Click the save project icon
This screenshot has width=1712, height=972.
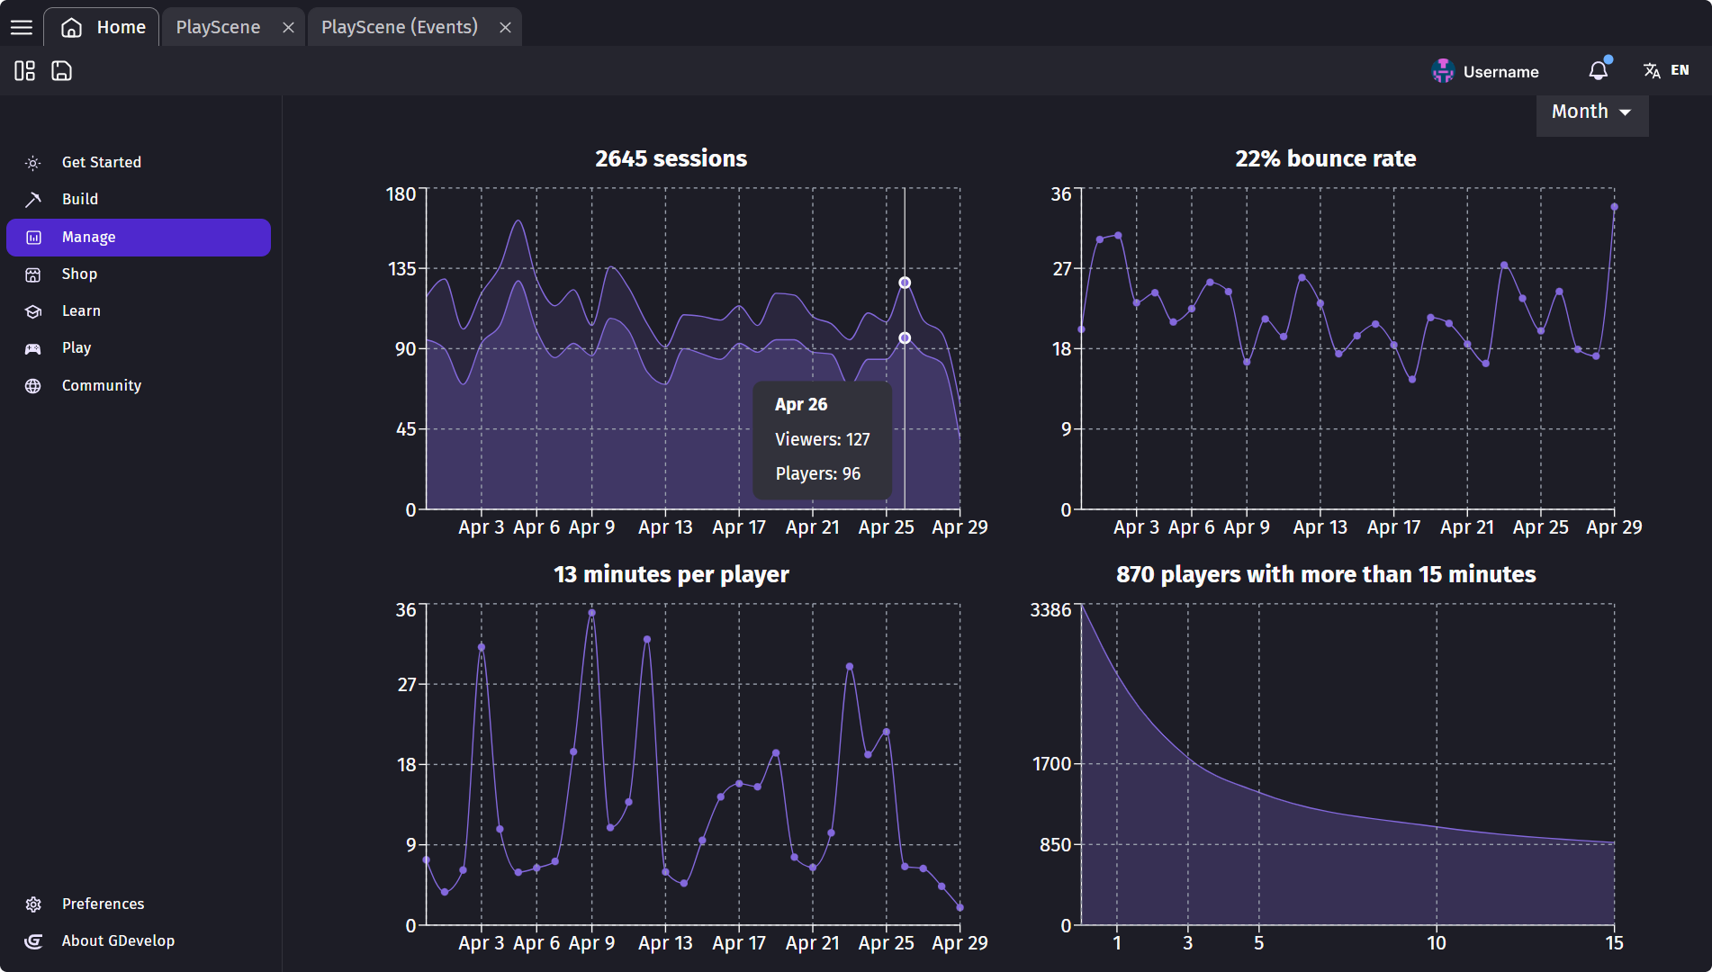[x=60, y=70]
